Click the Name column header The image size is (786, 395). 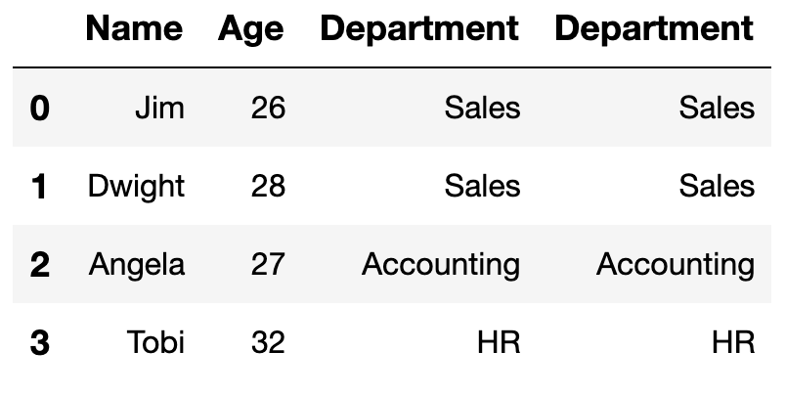134,28
